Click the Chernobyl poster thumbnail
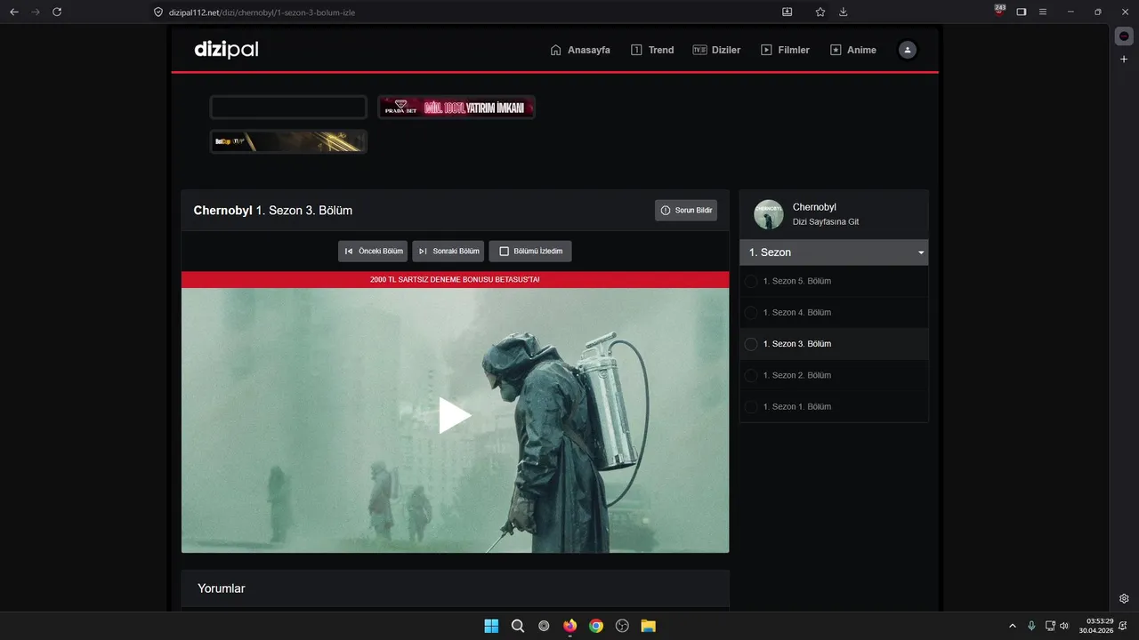 click(769, 214)
